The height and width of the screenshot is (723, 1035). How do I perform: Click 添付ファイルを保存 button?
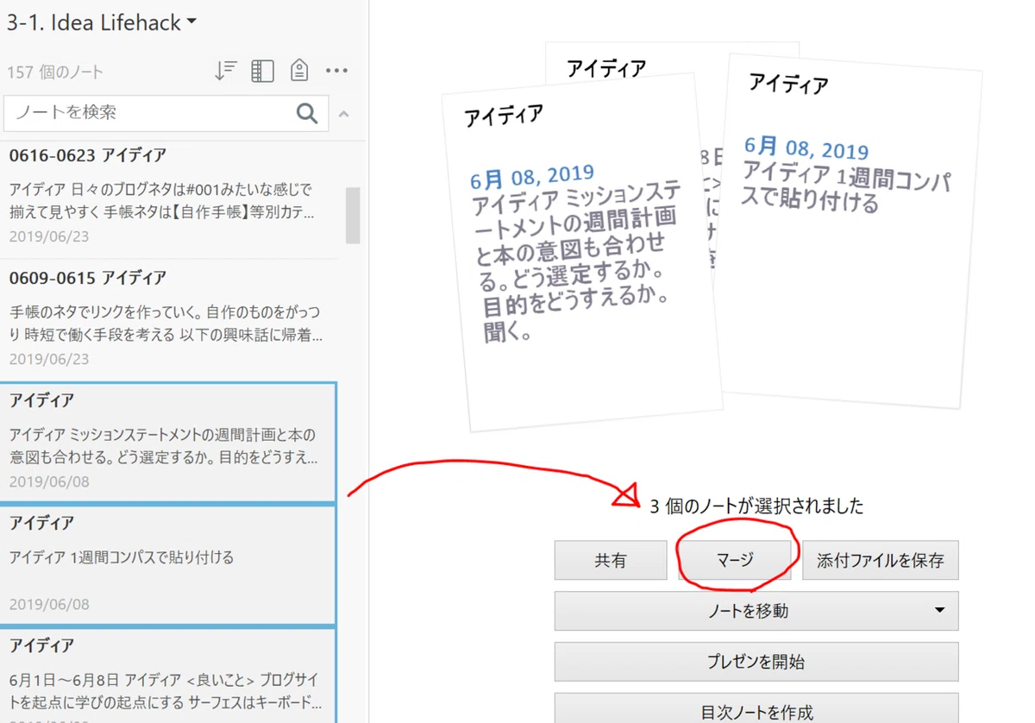881,560
